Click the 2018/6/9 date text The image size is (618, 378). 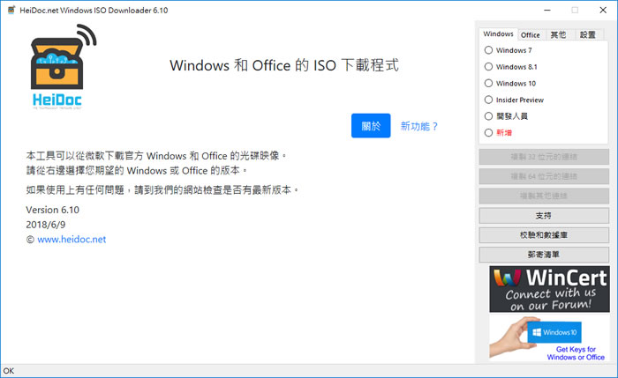tap(46, 225)
